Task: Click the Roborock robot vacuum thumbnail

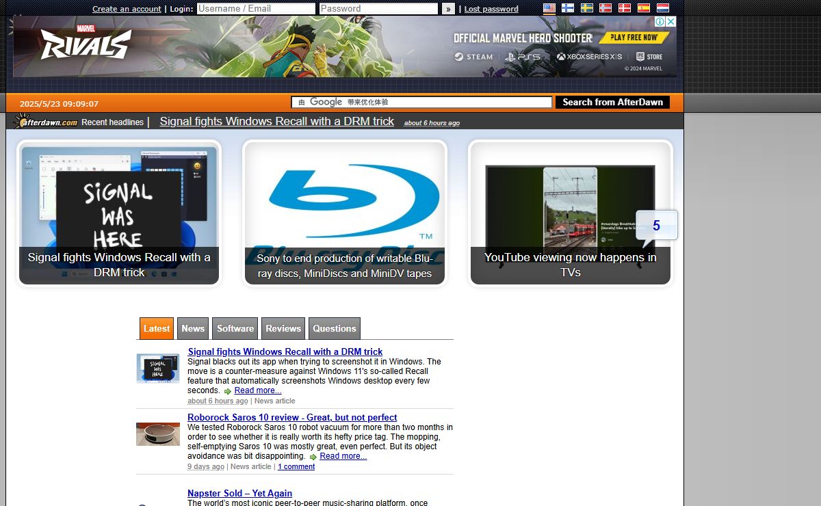Action: tap(158, 434)
